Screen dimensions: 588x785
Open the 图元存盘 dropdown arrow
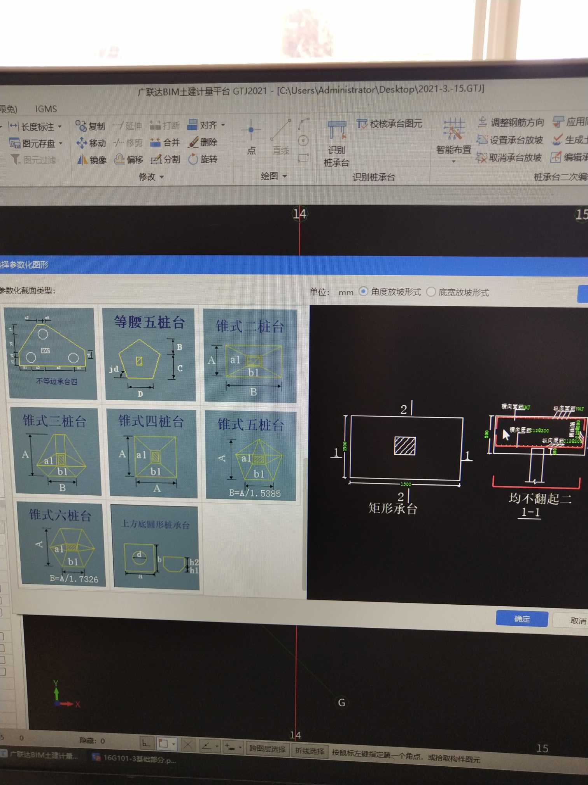click(x=61, y=144)
